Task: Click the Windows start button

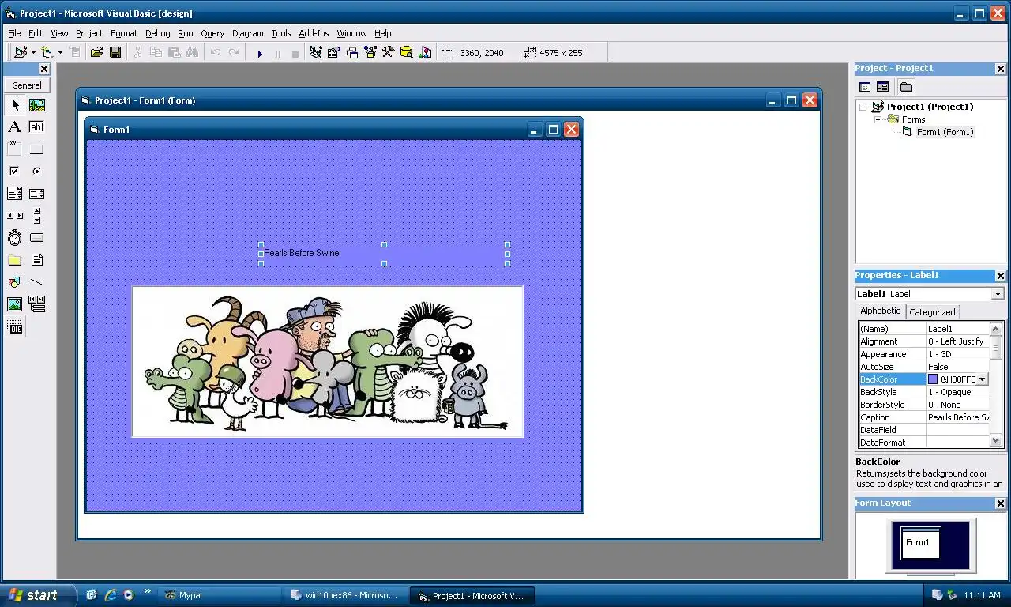Action: click(38, 595)
